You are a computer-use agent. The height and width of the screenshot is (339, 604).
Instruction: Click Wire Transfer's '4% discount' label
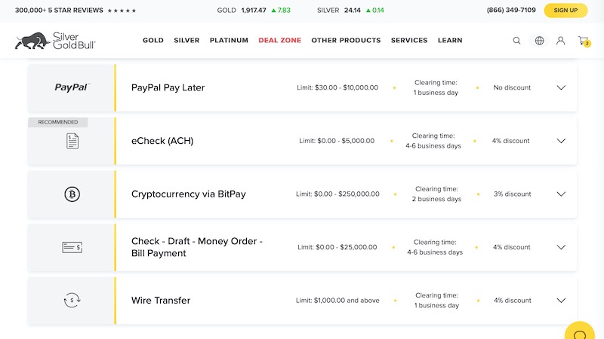513,300
